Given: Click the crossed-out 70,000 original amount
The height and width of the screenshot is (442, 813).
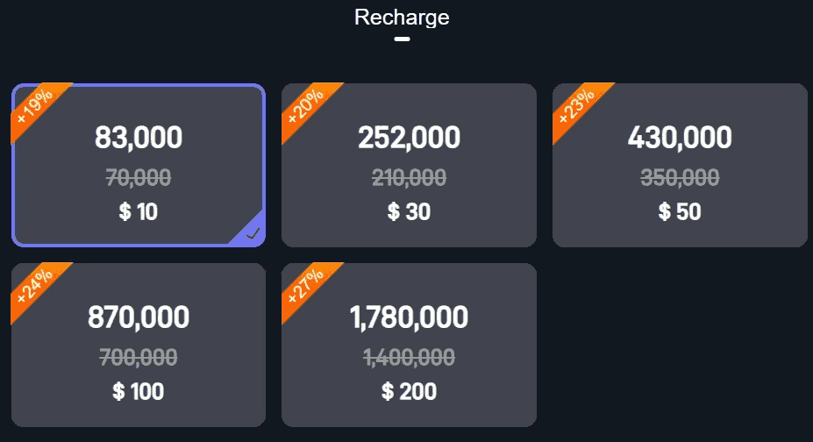Looking at the screenshot, I should [139, 178].
